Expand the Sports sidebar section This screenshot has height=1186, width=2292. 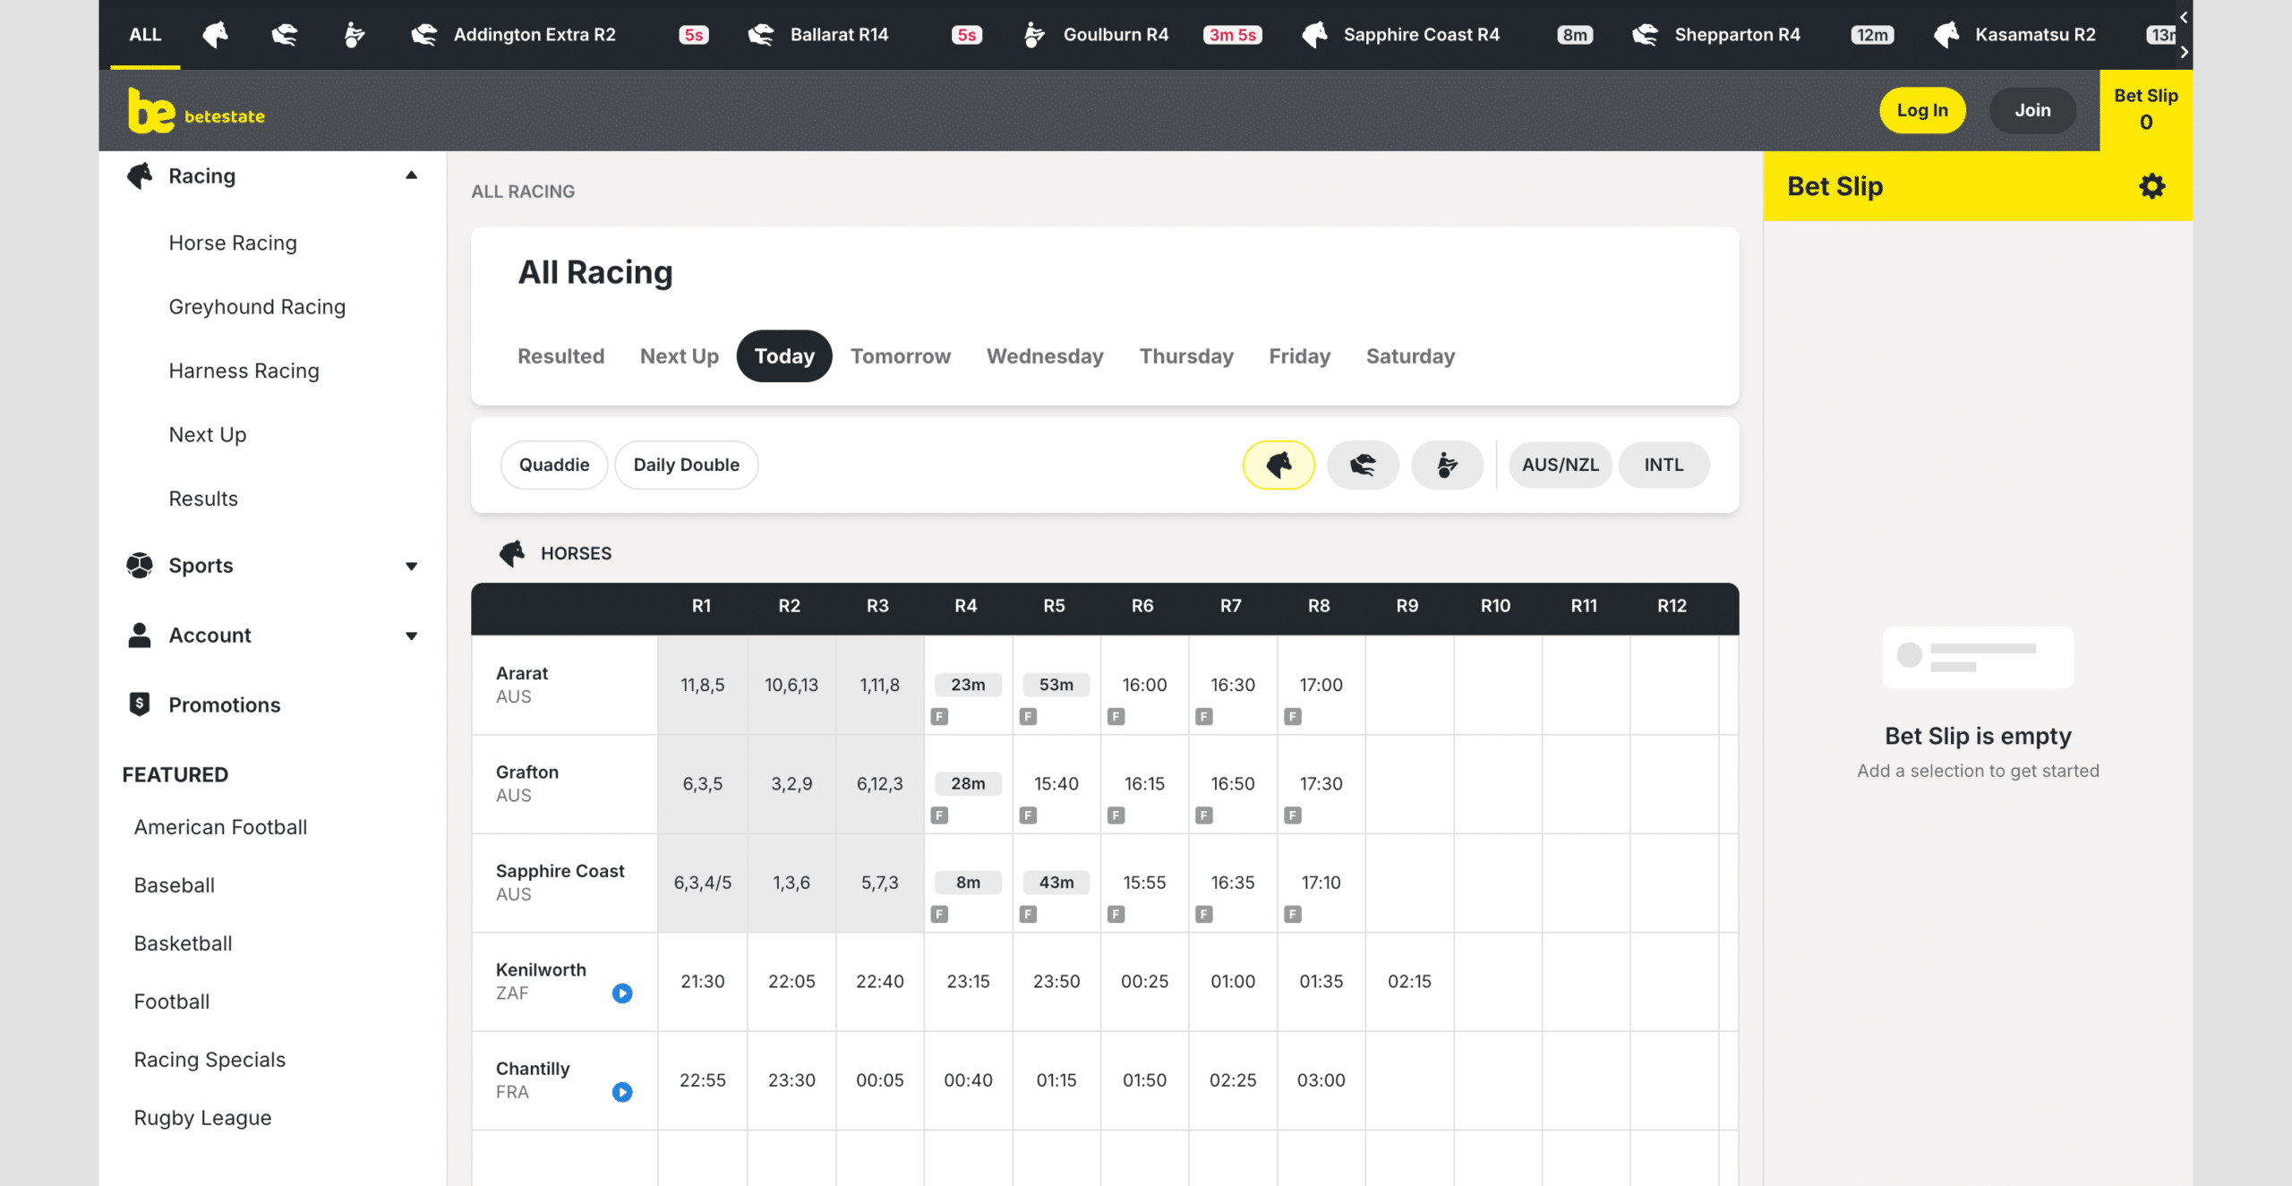(411, 566)
